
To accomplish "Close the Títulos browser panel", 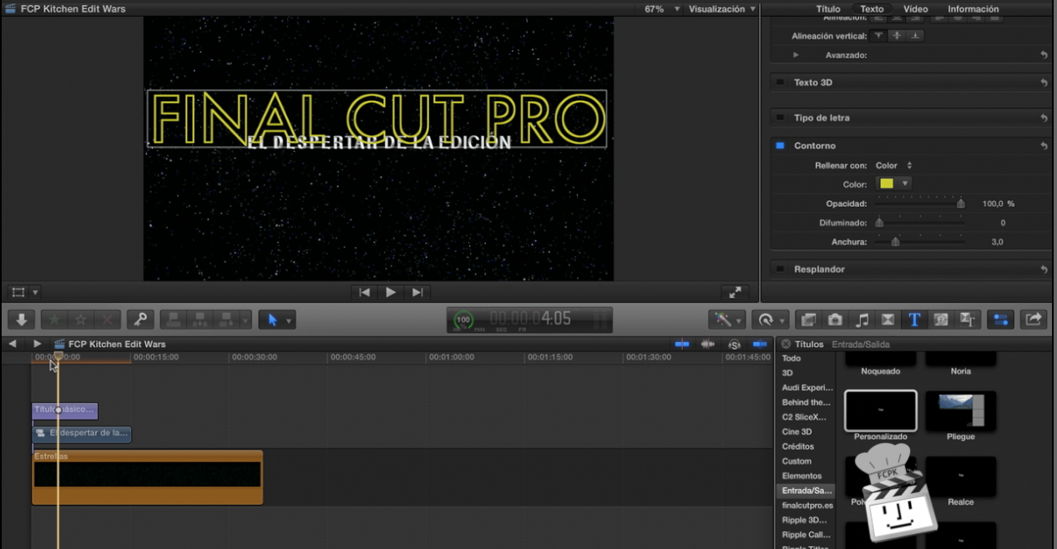I will click(x=785, y=344).
